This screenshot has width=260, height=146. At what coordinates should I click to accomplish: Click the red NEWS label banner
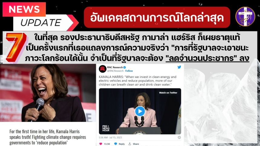pyautogui.click(x=24, y=9)
